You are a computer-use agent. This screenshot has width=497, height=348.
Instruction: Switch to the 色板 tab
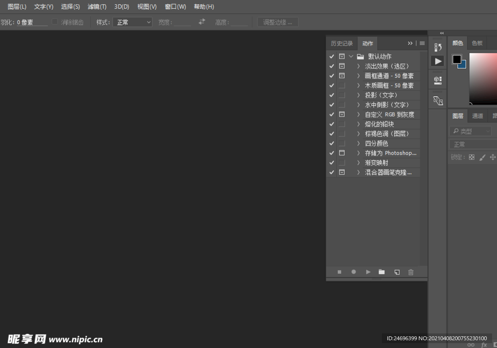[x=477, y=43]
